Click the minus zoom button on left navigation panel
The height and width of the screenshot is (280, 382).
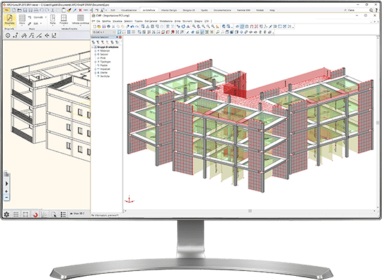[6, 197]
